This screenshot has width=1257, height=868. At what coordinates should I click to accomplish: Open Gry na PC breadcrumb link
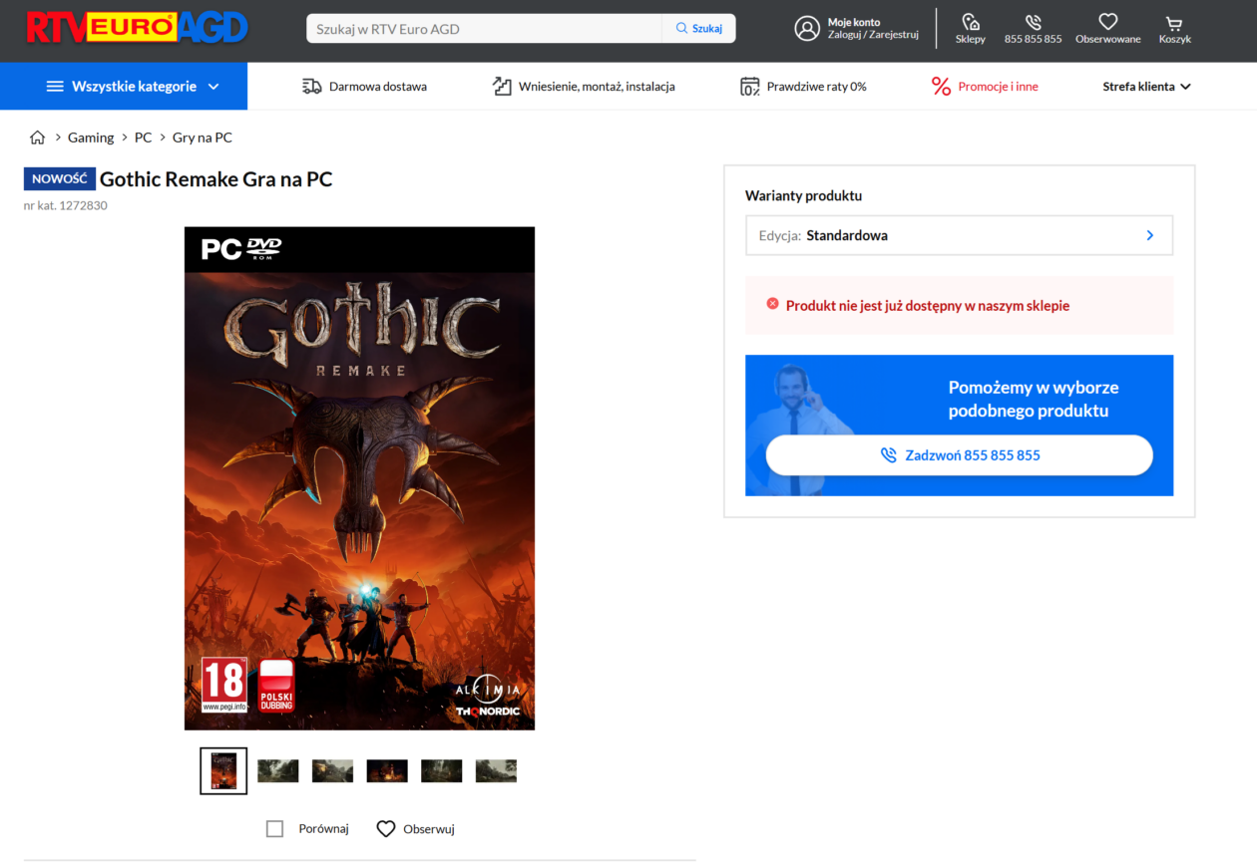tap(202, 138)
